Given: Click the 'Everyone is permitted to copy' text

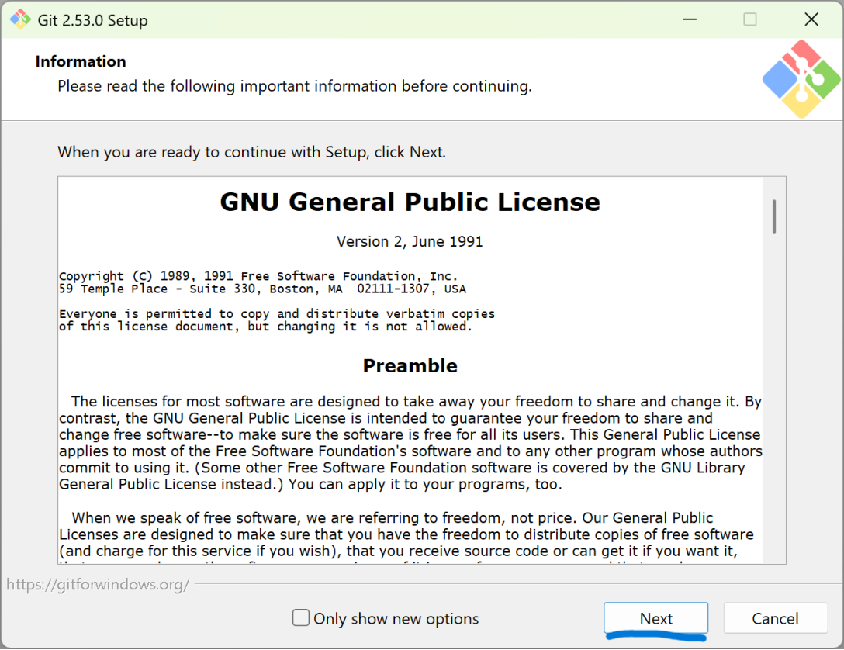Looking at the screenshot, I should tap(276, 314).
